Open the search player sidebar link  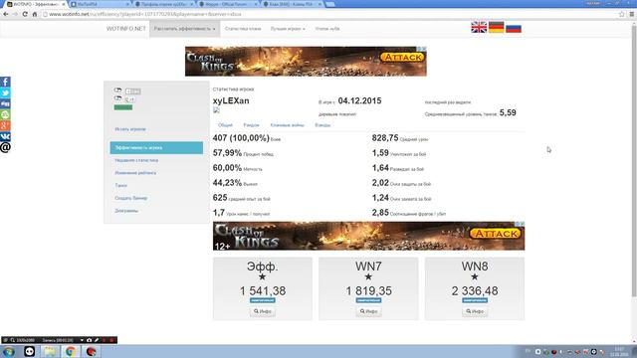(130, 129)
